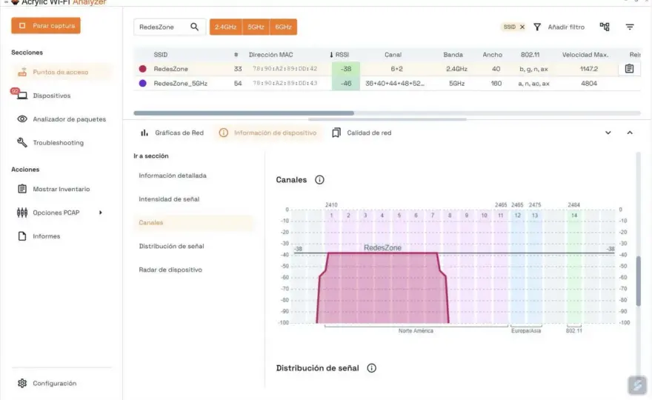The image size is (652, 400).
Task: Click the detail panel vertical scrollbar
Action: 638,281
